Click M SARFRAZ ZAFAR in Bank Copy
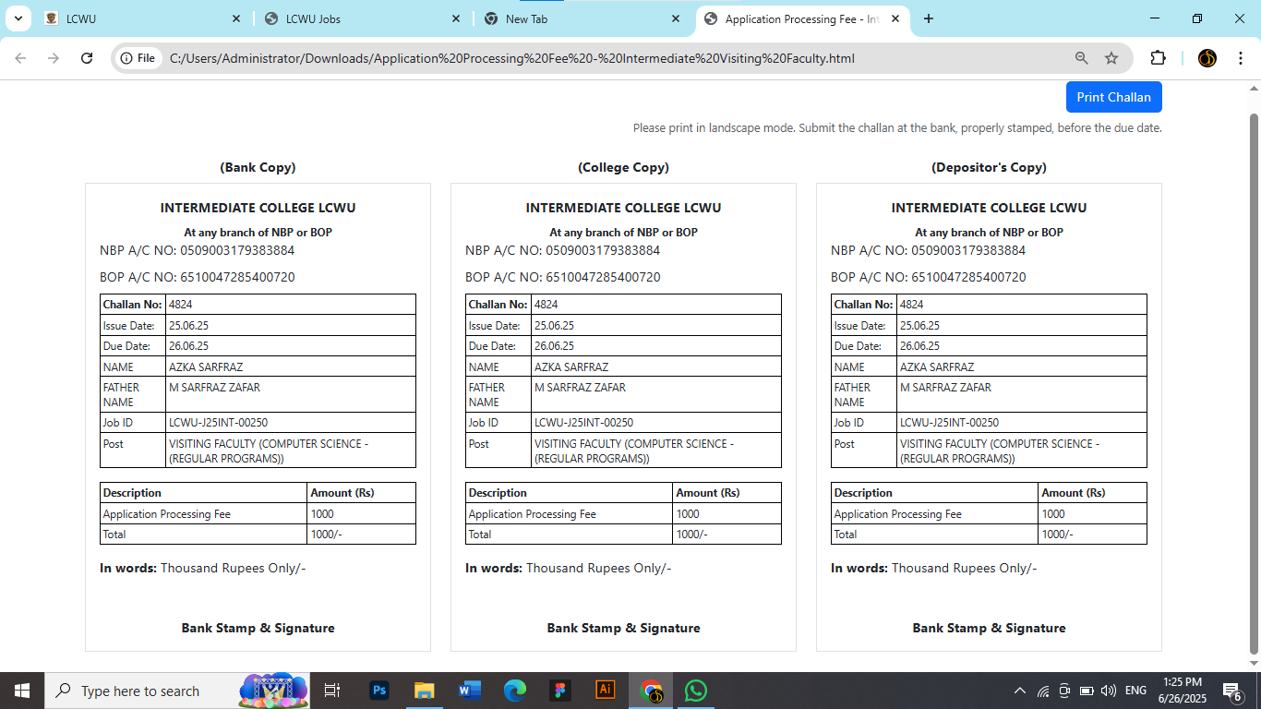The image size is (1261, 709). 214,388
